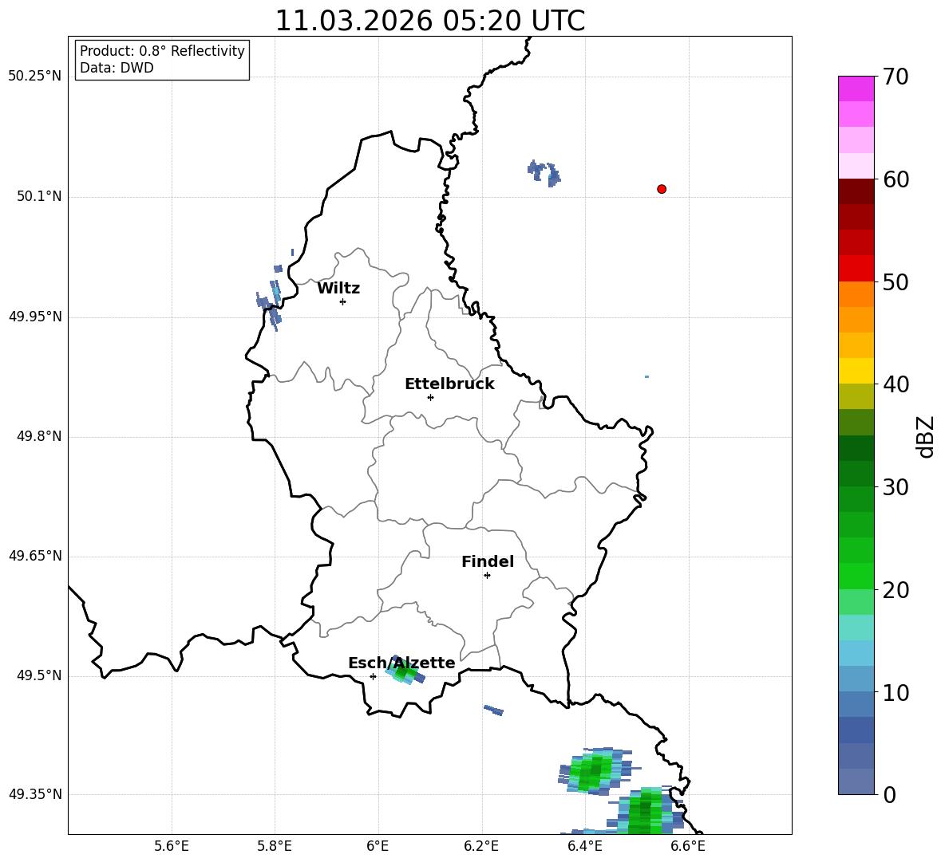Click the radar echo over Esch/Alzette
Screen dimensions: 945x862
point(405,671)
